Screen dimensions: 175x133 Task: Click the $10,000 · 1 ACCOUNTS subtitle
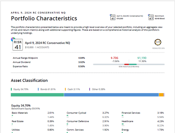(x=37, y=47)
